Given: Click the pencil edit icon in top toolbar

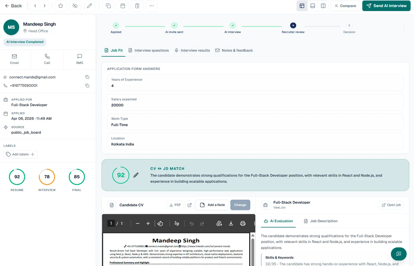Looking at the screenshot, I should (x=89, y=6).
